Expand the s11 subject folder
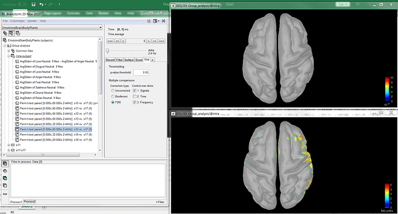 pos(9,145)
